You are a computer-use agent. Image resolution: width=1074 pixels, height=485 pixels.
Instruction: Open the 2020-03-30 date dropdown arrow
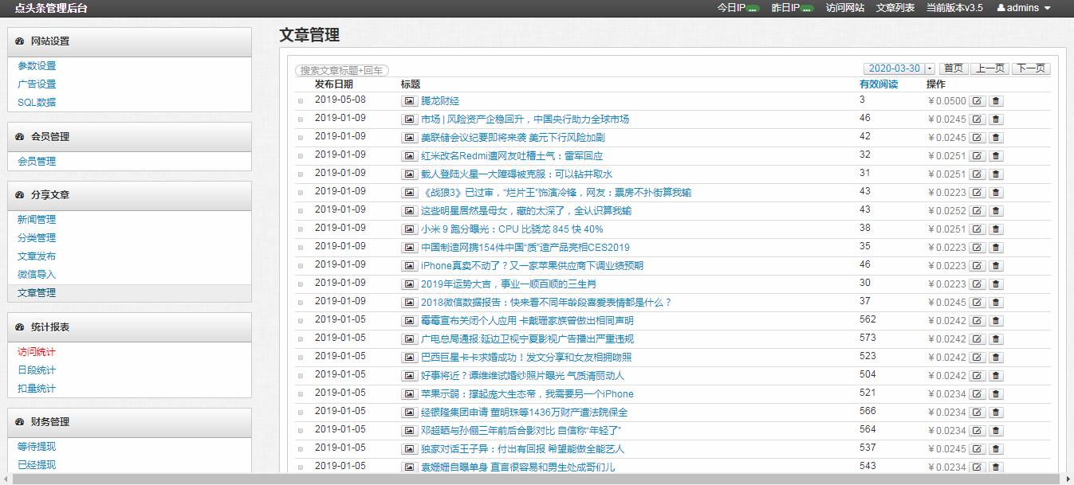tap(930, 69)
